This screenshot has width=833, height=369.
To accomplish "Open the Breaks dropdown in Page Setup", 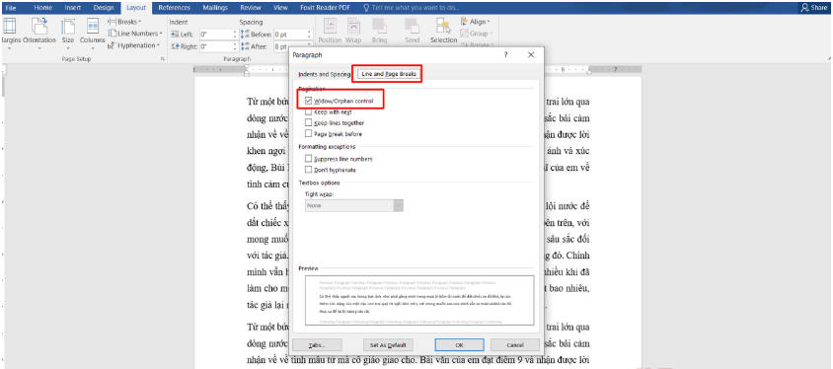I will [x=125, y=22].
